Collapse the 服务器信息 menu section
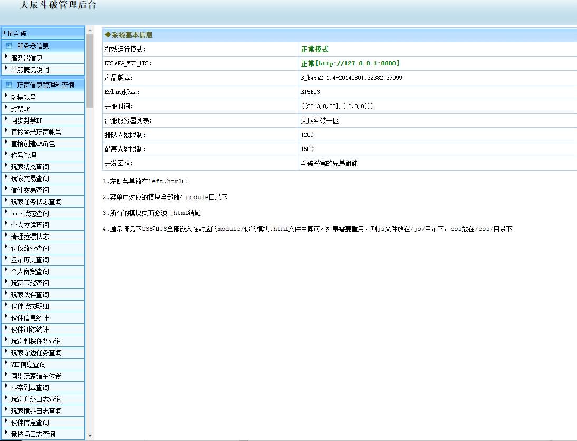This screenshot has height=441, width=577. [33, 46]
